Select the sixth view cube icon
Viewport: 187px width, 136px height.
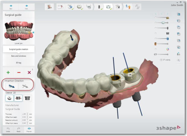pos(178,47)
